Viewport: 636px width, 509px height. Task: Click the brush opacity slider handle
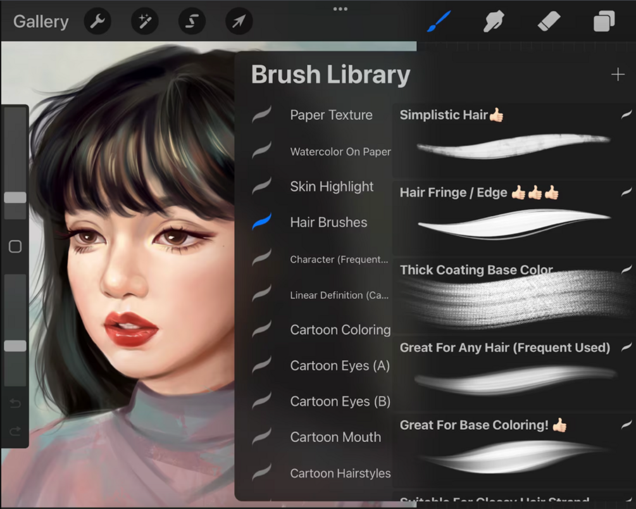click(15, 346)
